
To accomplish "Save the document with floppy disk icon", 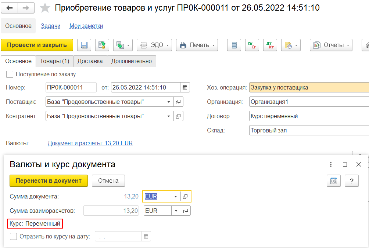I will pos(84,45).
